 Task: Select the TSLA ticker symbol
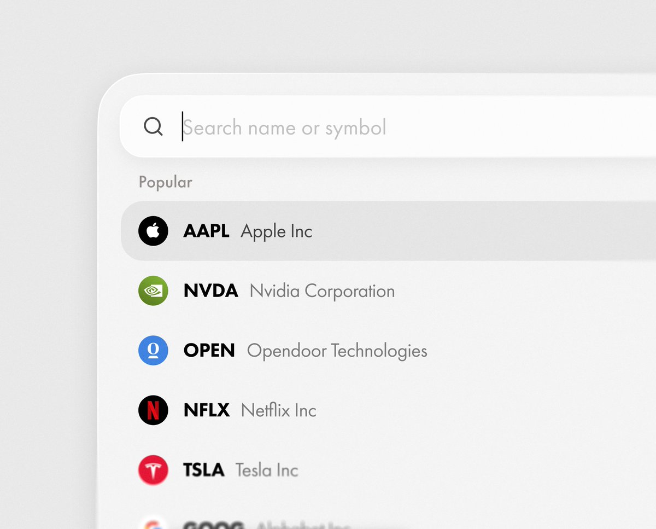(x=204, y=470)
